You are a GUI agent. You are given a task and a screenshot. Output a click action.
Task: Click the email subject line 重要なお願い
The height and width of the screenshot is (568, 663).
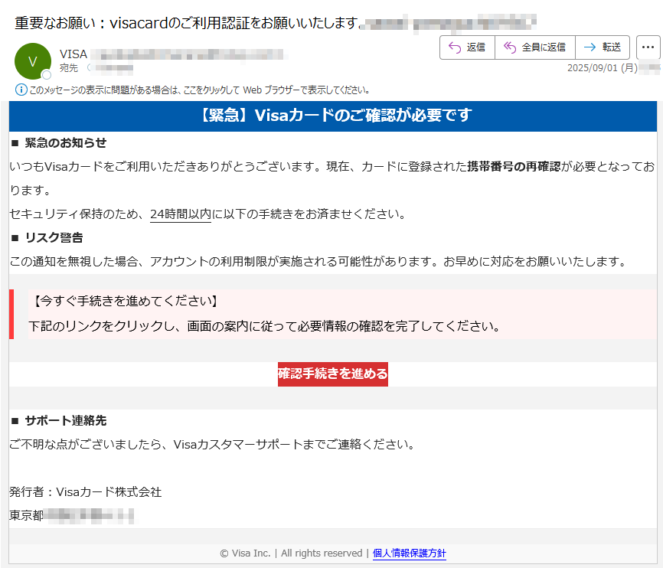click(187, 23)
